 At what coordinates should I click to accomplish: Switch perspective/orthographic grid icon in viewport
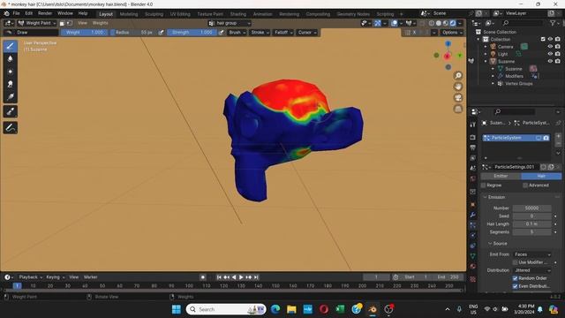click(458, 109)
